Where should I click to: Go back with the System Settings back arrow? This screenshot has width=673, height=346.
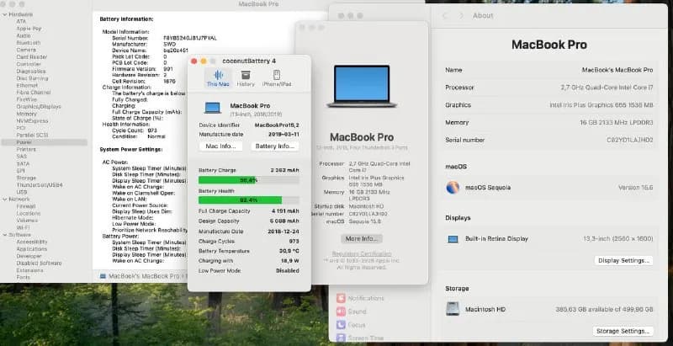click(x=445, y=15)
